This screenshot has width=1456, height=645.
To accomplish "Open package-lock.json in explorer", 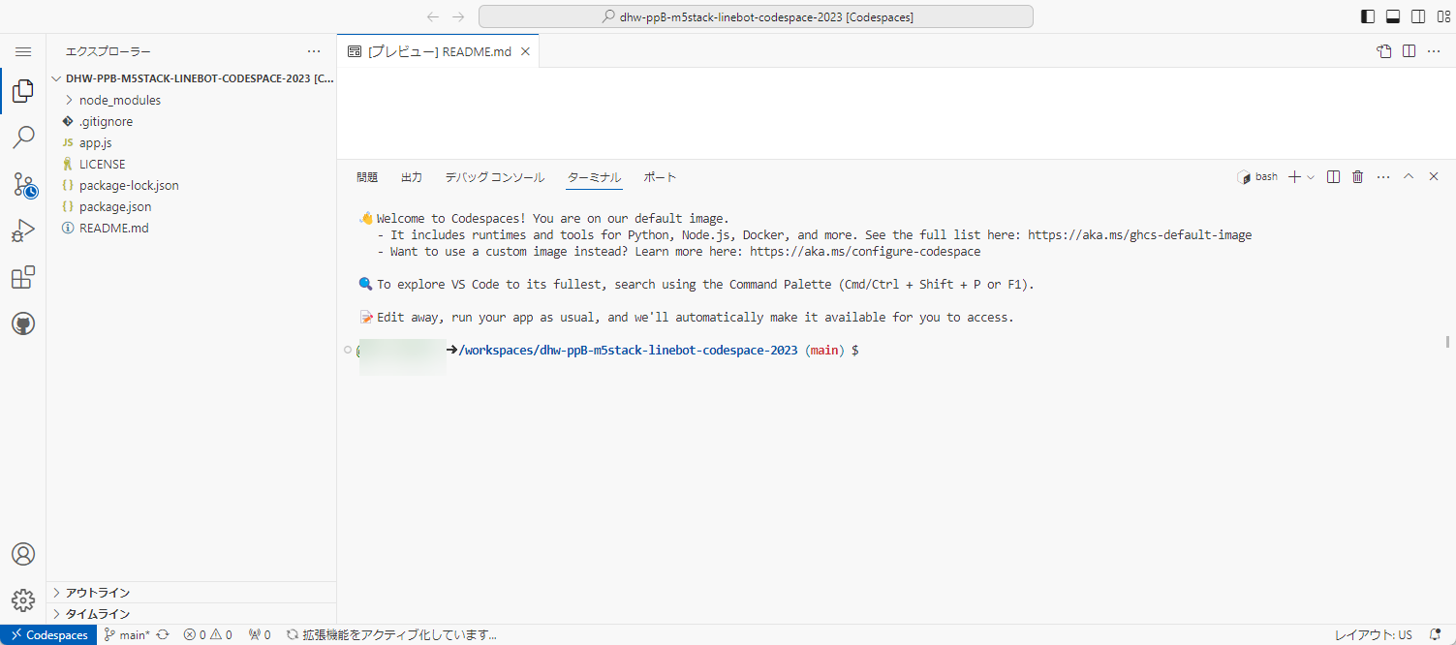I will tap(192, 185).
